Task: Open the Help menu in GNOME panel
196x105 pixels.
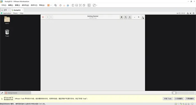Action: (22, 13)
